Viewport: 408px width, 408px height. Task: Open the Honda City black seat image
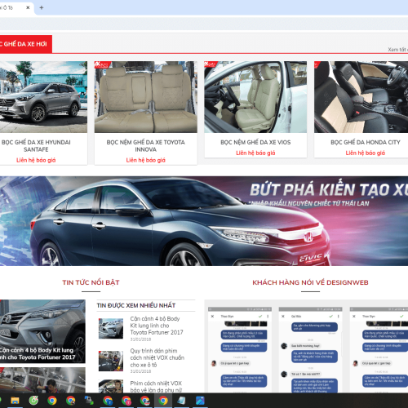pos(361,97)
